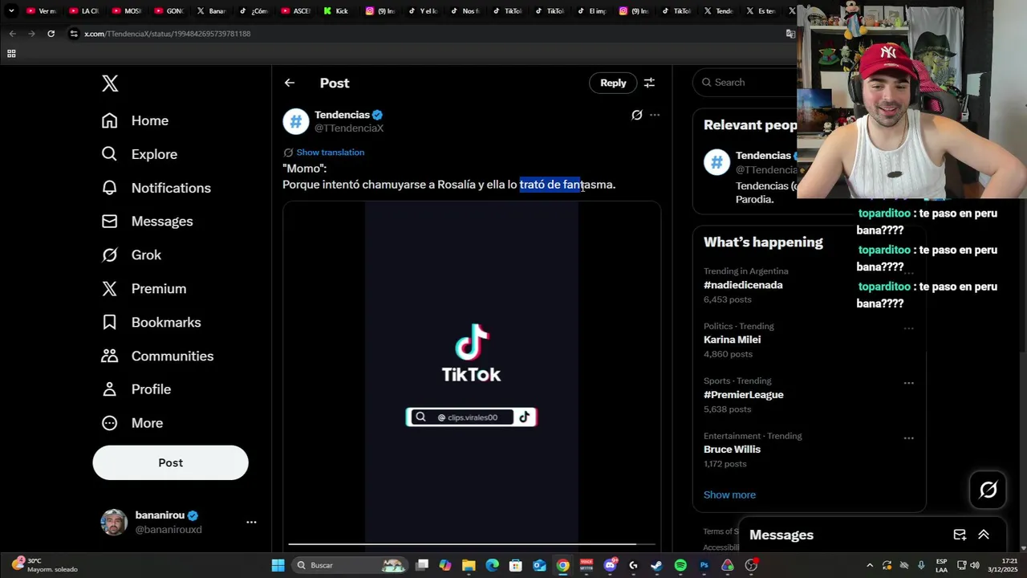Image resolution: width=1027 pixels, height=578 pixels.
Task: Open Spotify from taskbar
Action: coord(680,565)
